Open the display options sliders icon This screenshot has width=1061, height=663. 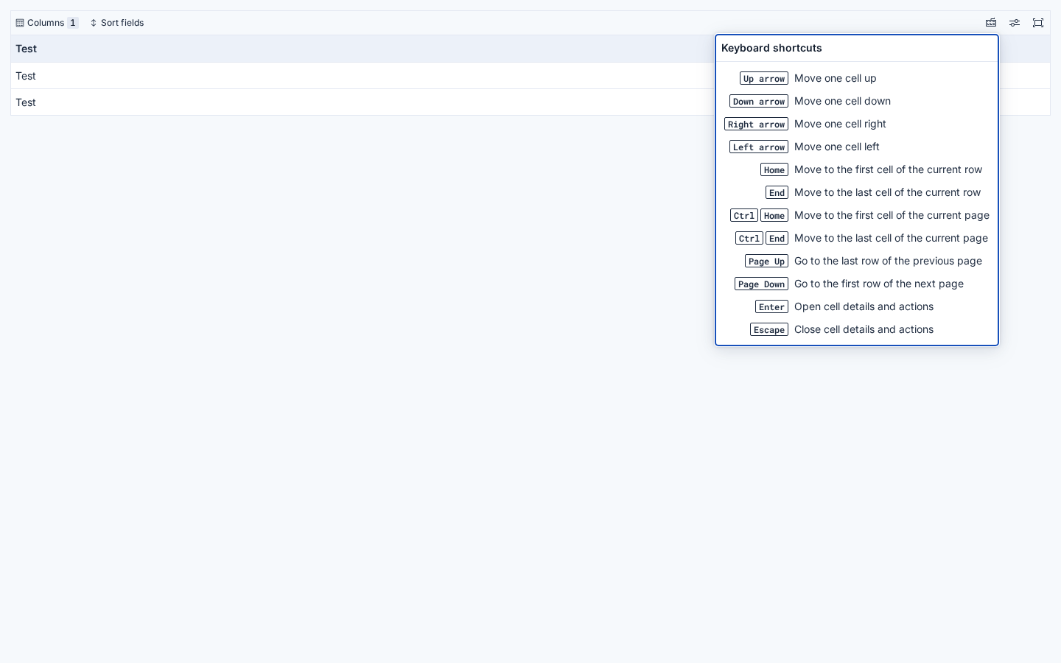point(1015,23)
